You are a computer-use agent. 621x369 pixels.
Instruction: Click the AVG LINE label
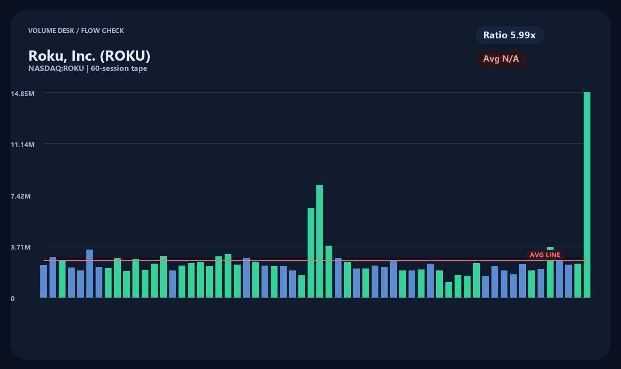click(x=545, y=255)
